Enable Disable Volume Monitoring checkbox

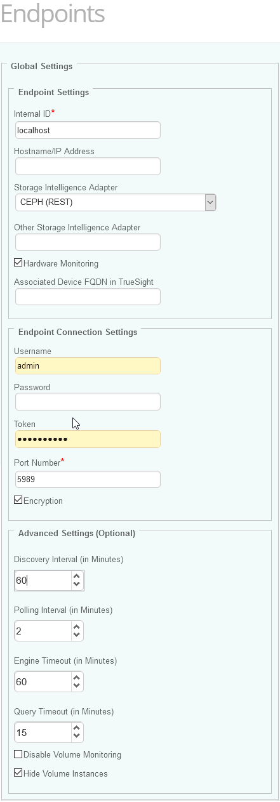(x=18, y=754)
